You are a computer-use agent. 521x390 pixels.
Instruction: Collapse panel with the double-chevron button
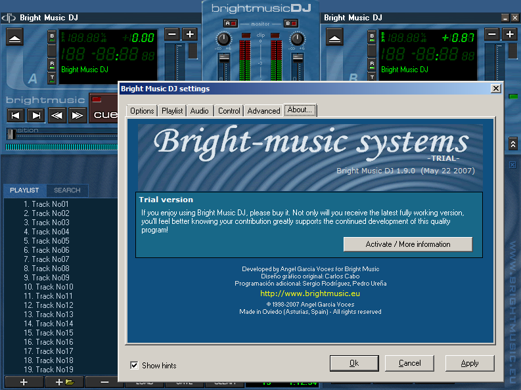click(513, 144)
